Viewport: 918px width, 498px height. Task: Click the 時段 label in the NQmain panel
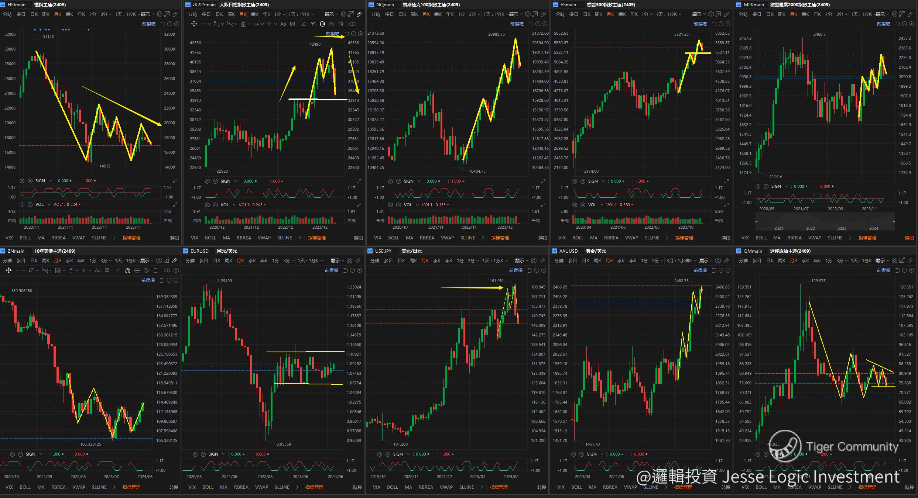click(542, 238)
